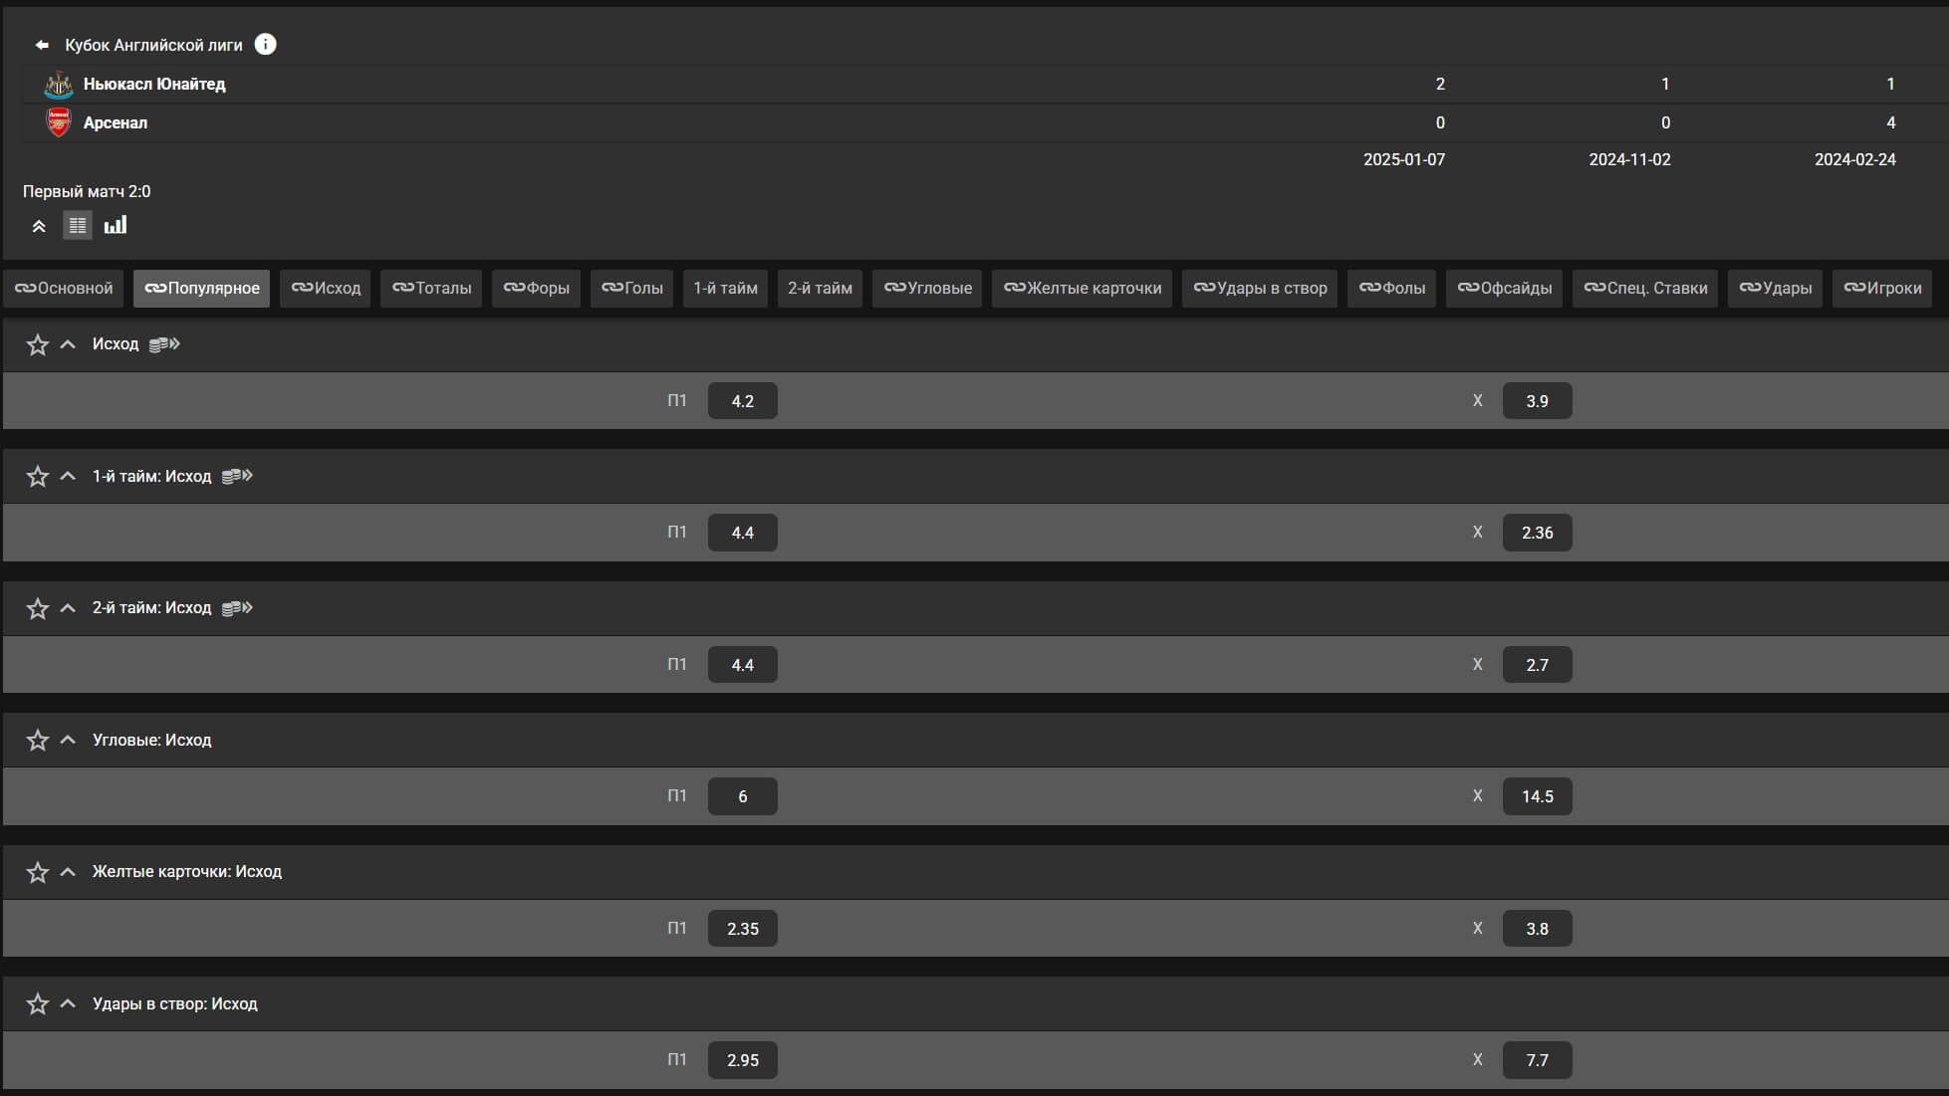1949x1096 pixels.
Task: Go back using the arrow beside Кубок Английской лиги
Action: point(42,45)
